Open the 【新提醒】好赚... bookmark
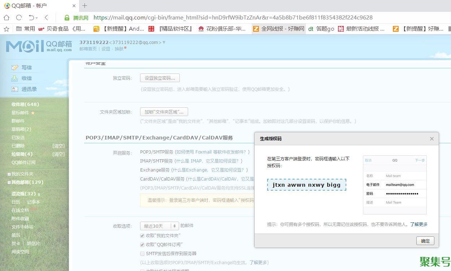This screenshot has width=451, height=271. (x=418, y=29)
